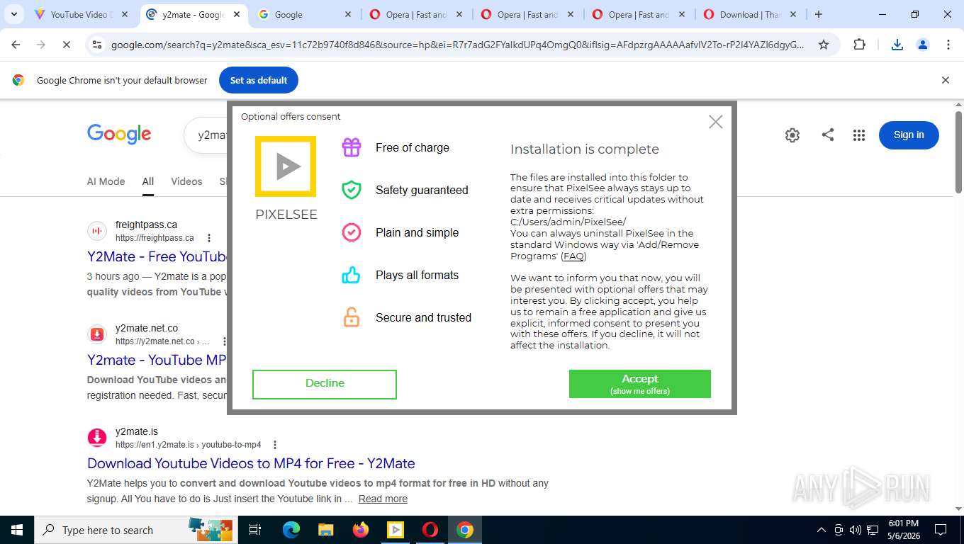Accept the PixelSee optional offers
The height and width of the screenshot is (544, 964).
tap(639, 384)
